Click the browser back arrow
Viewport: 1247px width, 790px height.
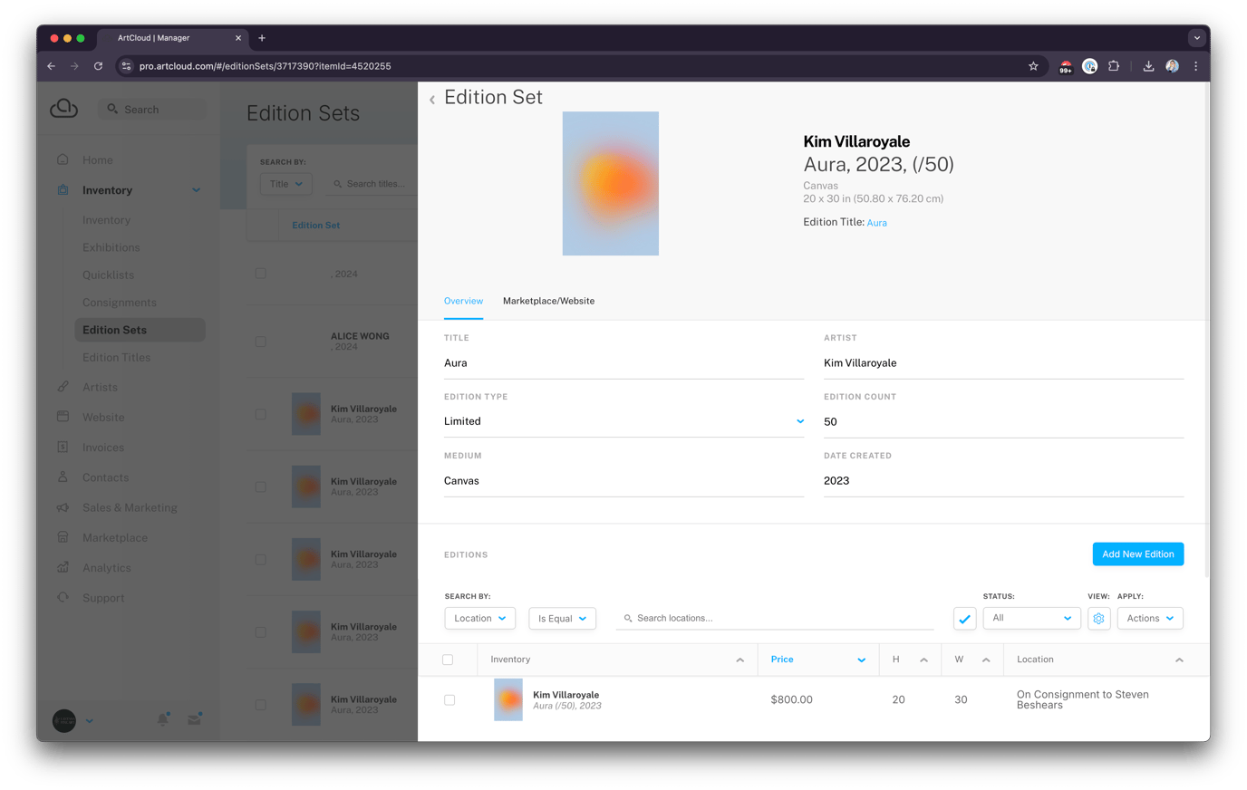tap(52, 66)
